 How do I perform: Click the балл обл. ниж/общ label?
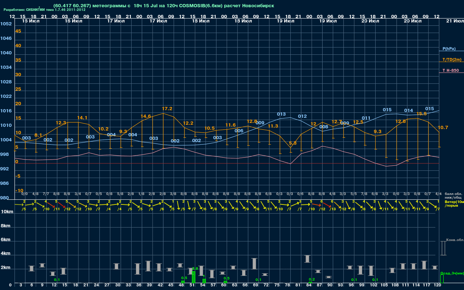tap(453, 196)
